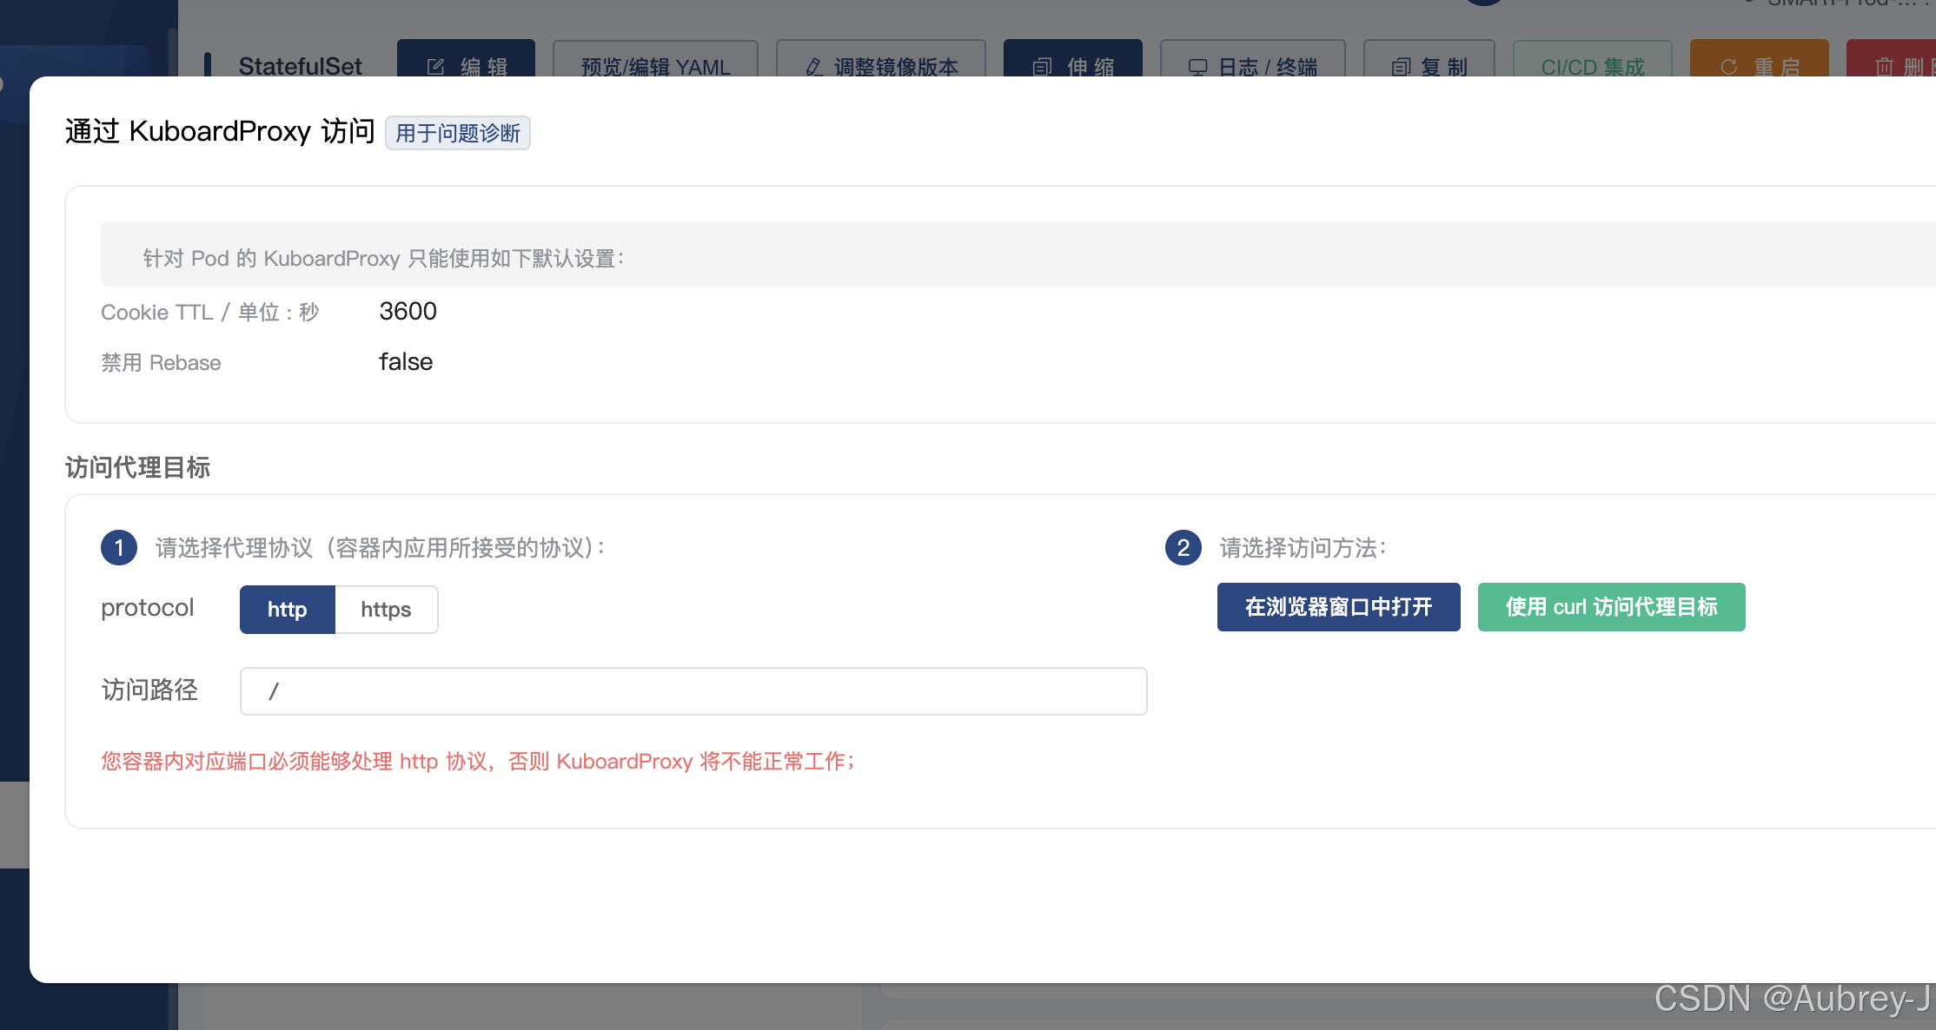Click the monitor icon for 日志 / 终端
The image size is (1936, 1030).
click(x=1198, y=67)
